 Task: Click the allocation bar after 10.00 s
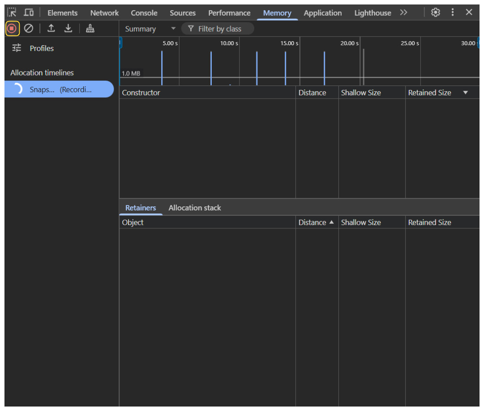click(257, 68)
